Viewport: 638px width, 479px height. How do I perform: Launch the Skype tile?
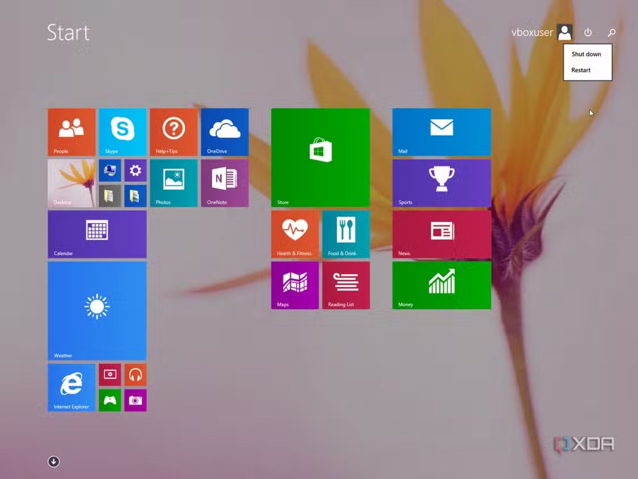click(x=122, y=132)
